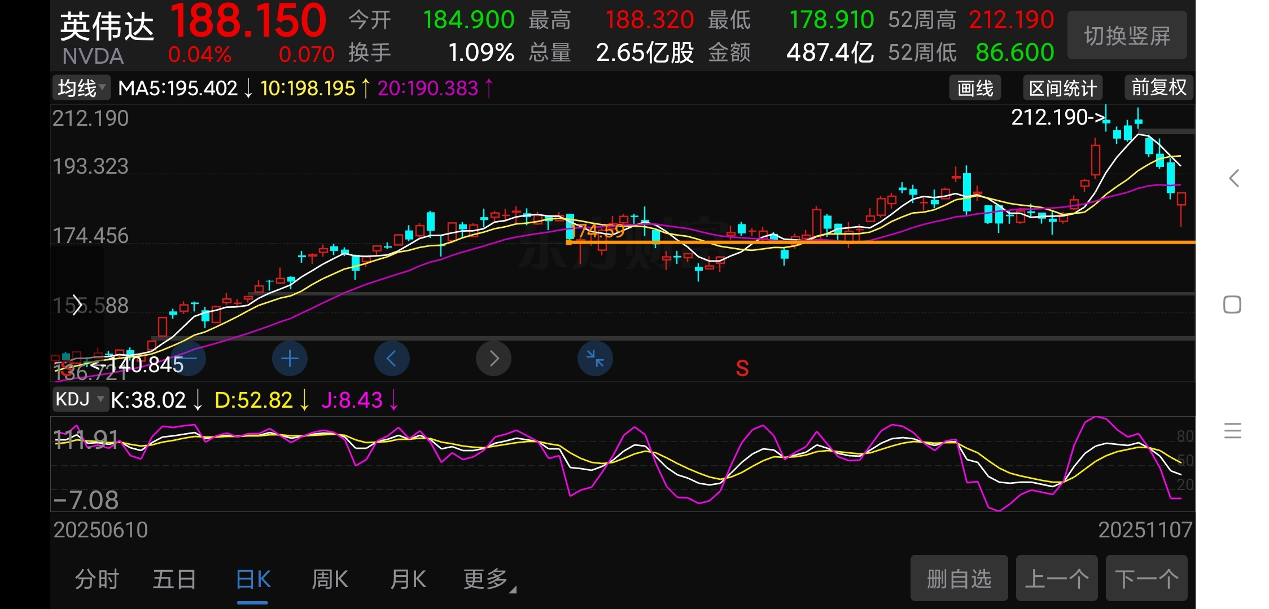Click the 区间统计 button

click(1062, 88)
